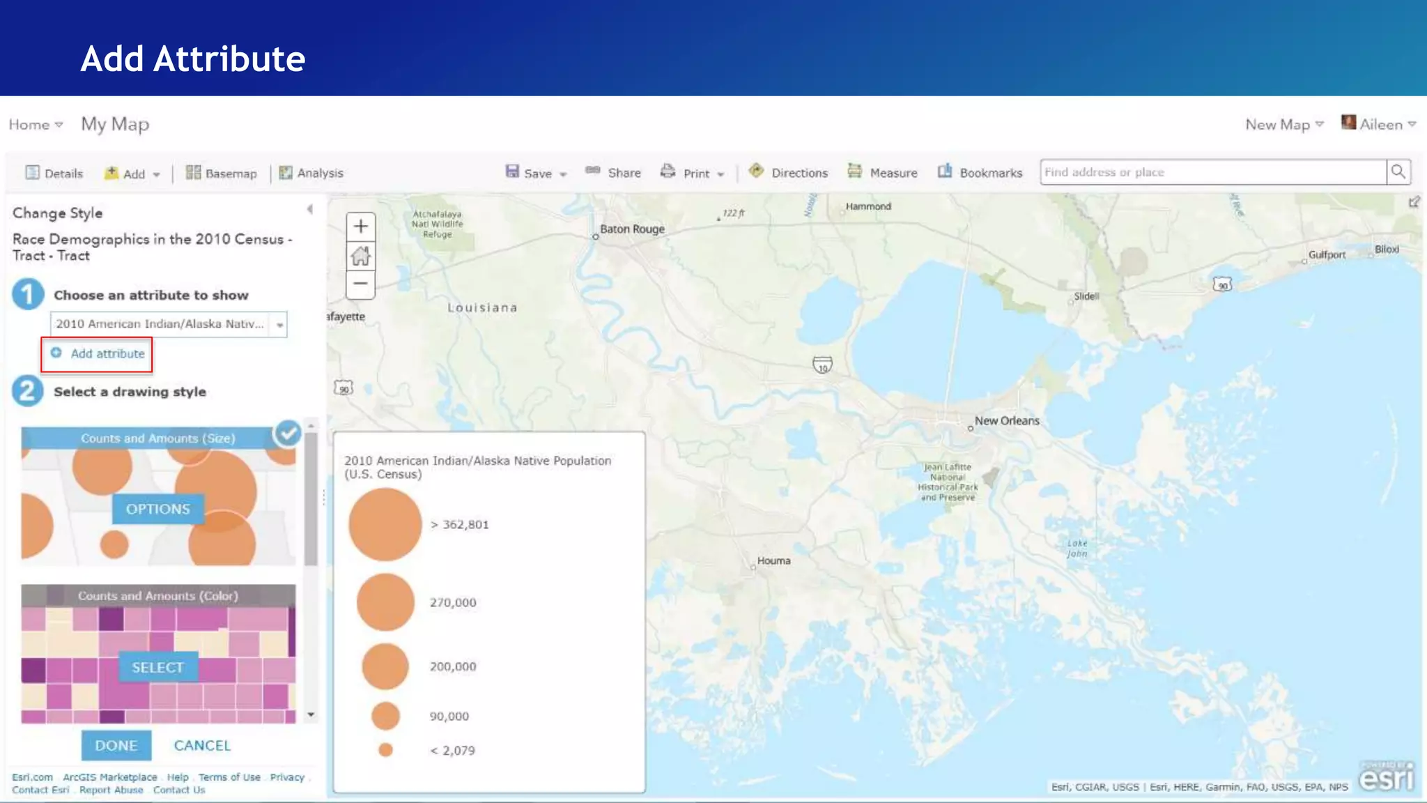Select the Counts and Amounts (Color) style
This screenshot has width=1427, height=803.
[158, 667]
